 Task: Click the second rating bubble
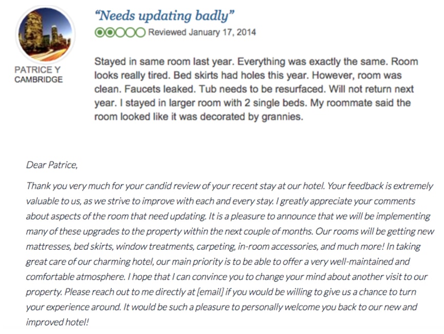[x=109, y=33]
